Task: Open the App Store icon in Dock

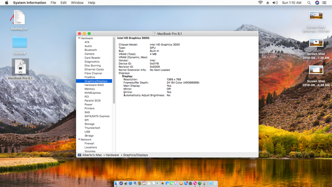Action: point(186,183)
